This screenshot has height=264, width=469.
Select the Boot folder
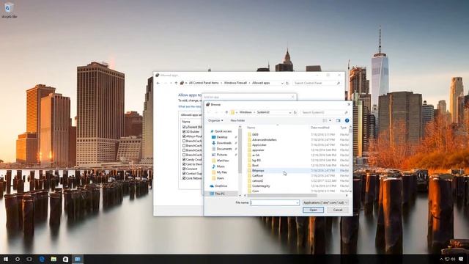[x=255, y=165]
